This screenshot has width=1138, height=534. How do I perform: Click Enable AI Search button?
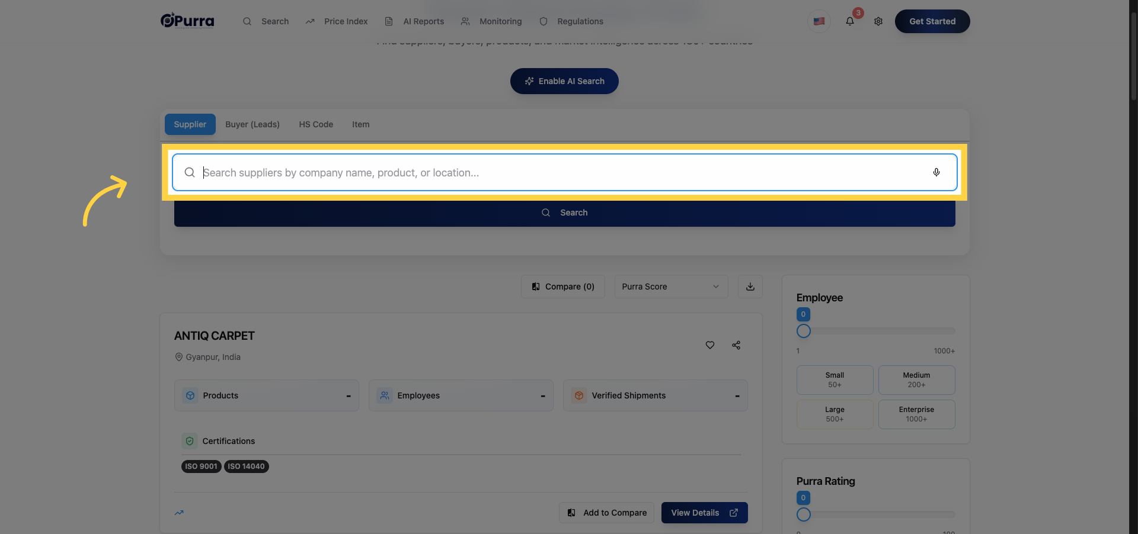564,81
